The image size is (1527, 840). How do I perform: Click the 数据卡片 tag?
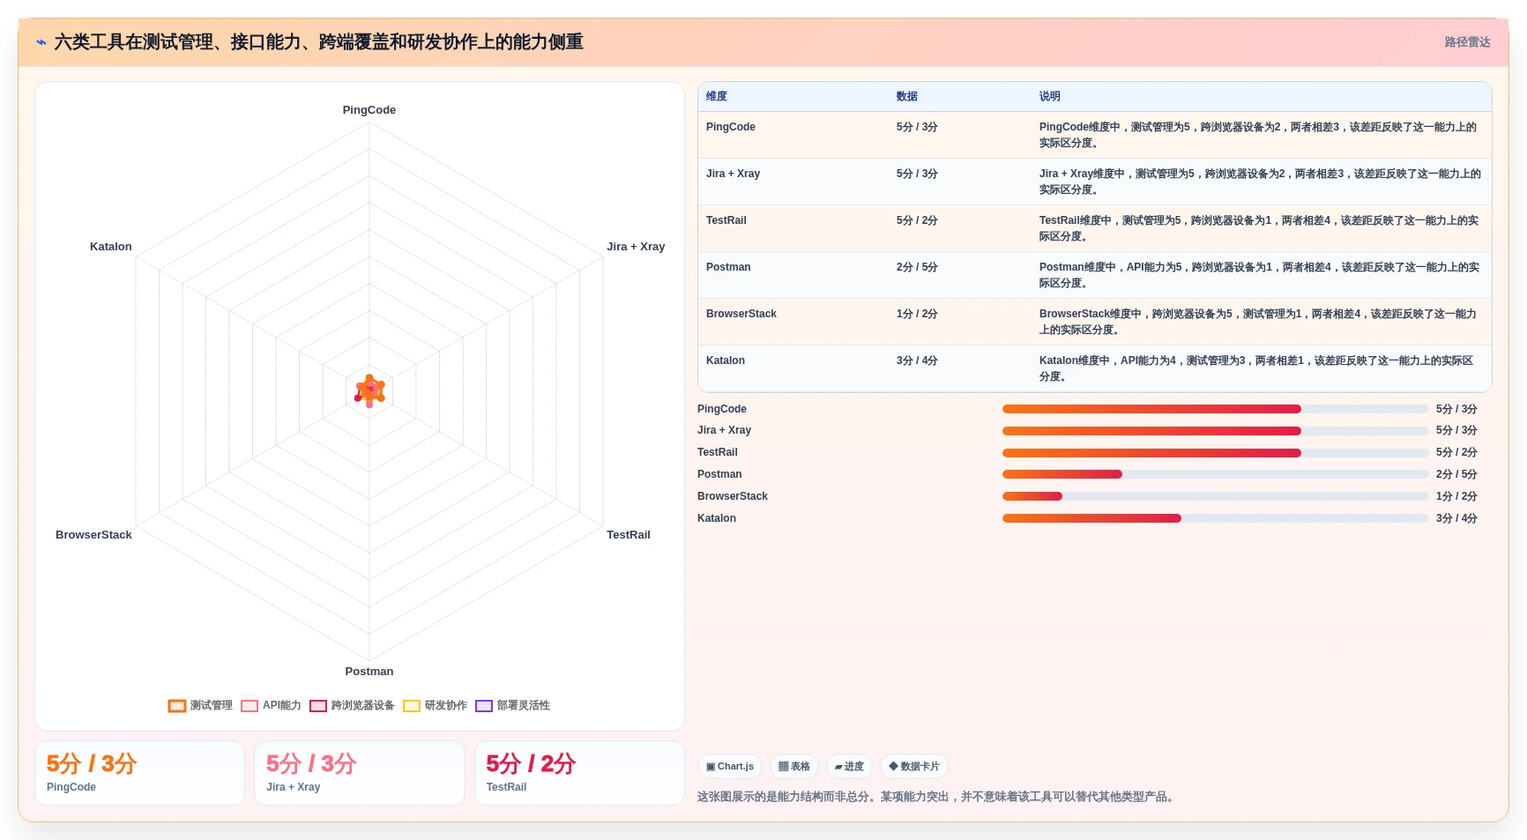coord(914,767)
